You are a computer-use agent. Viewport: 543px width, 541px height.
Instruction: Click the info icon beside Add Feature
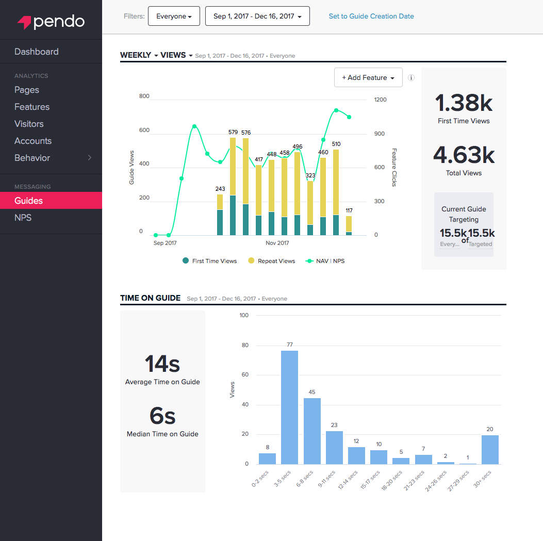pyautogui.click(x=411, y=78)
